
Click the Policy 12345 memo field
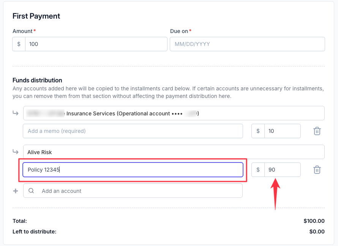[133, 170]
